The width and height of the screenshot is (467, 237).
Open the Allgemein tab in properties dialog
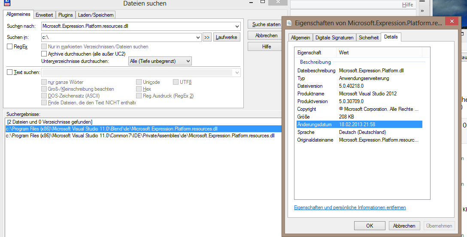click(300, 37)
